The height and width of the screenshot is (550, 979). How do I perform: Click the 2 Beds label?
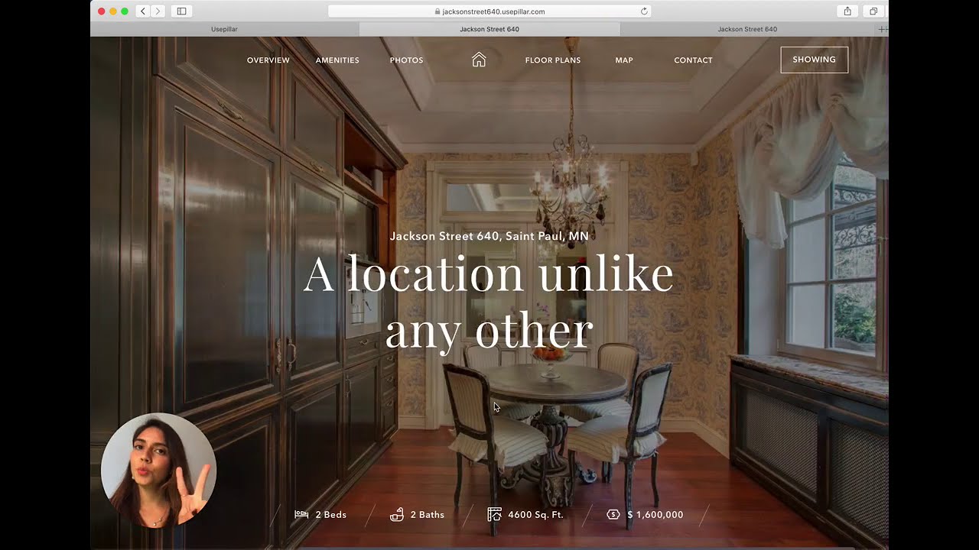[331, 515]
